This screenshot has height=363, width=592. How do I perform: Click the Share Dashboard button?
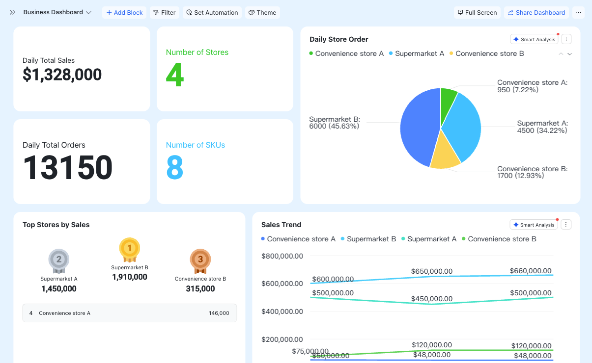pos(536,12)
